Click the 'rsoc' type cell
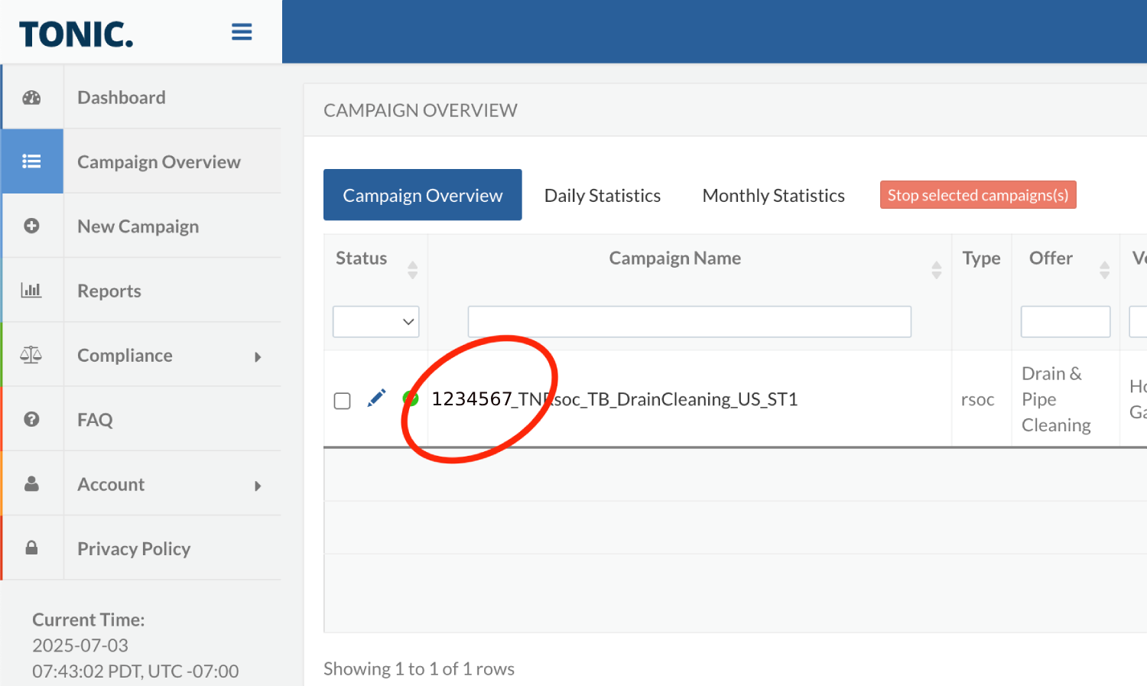Image resolution: width=1147 pixels, height=686 pixels. (x=978, y=399)
